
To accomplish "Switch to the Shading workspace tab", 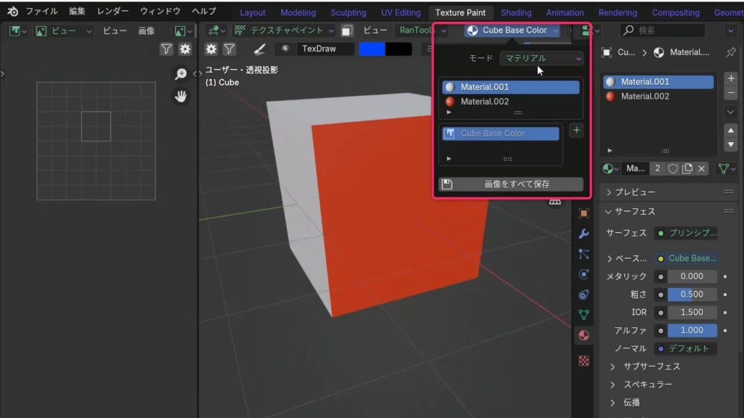I will tap(516, 13).
